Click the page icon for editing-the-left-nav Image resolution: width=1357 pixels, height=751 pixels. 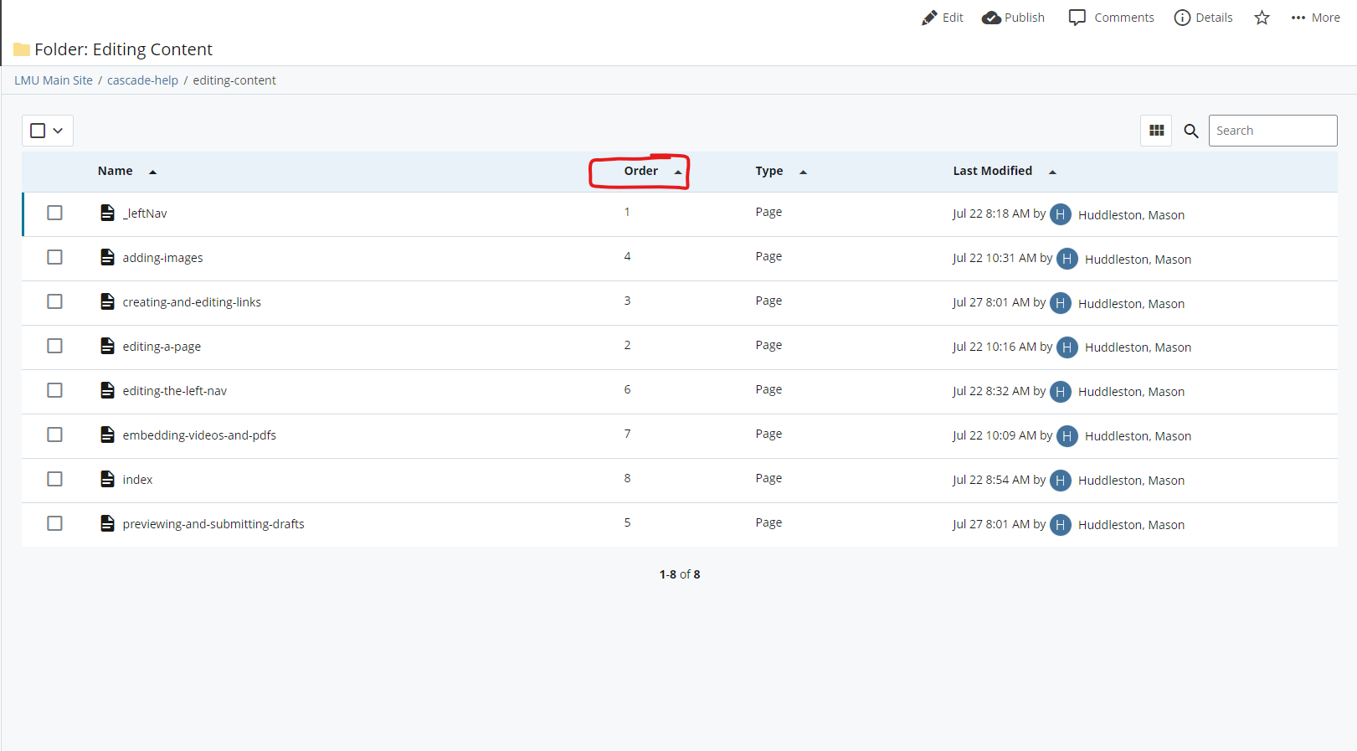click(107, 390)
